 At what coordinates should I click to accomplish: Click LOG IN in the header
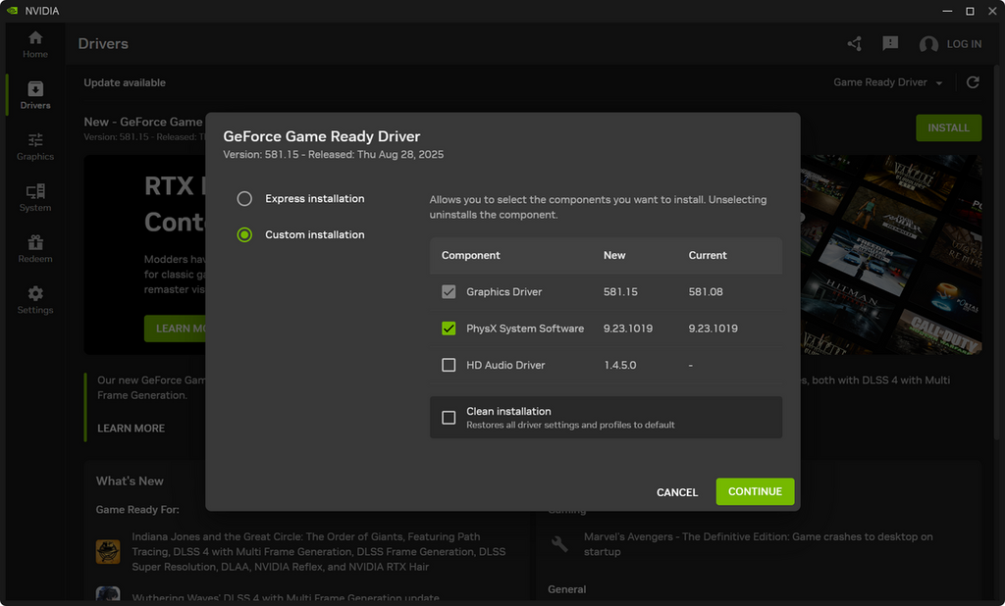[x=950, y=44]
